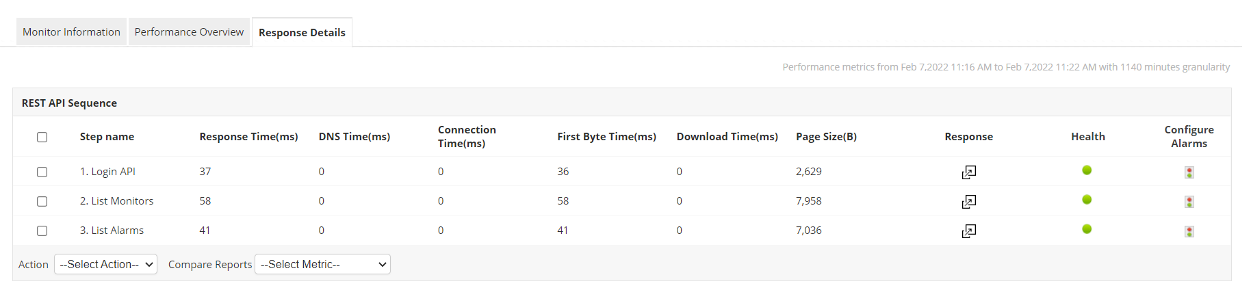Open the Select Metric compare dropdown

[x=322, y=264]
